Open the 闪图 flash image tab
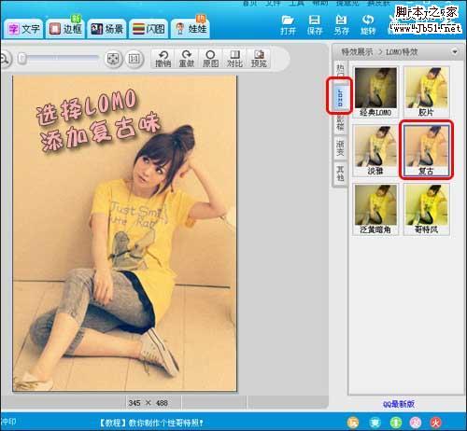 pos(149,29)
